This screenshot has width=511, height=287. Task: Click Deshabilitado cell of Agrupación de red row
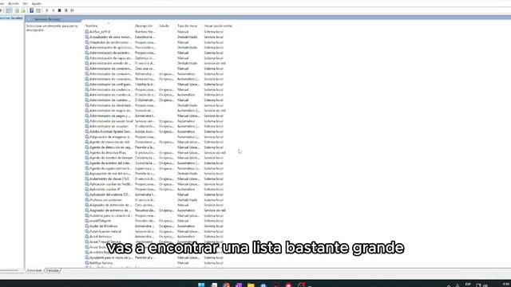[x=188, y=174]
